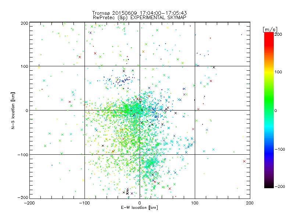Click the x-axis tick label '-200'
This screenshot has height=221, width=294.
coord(29,203)
